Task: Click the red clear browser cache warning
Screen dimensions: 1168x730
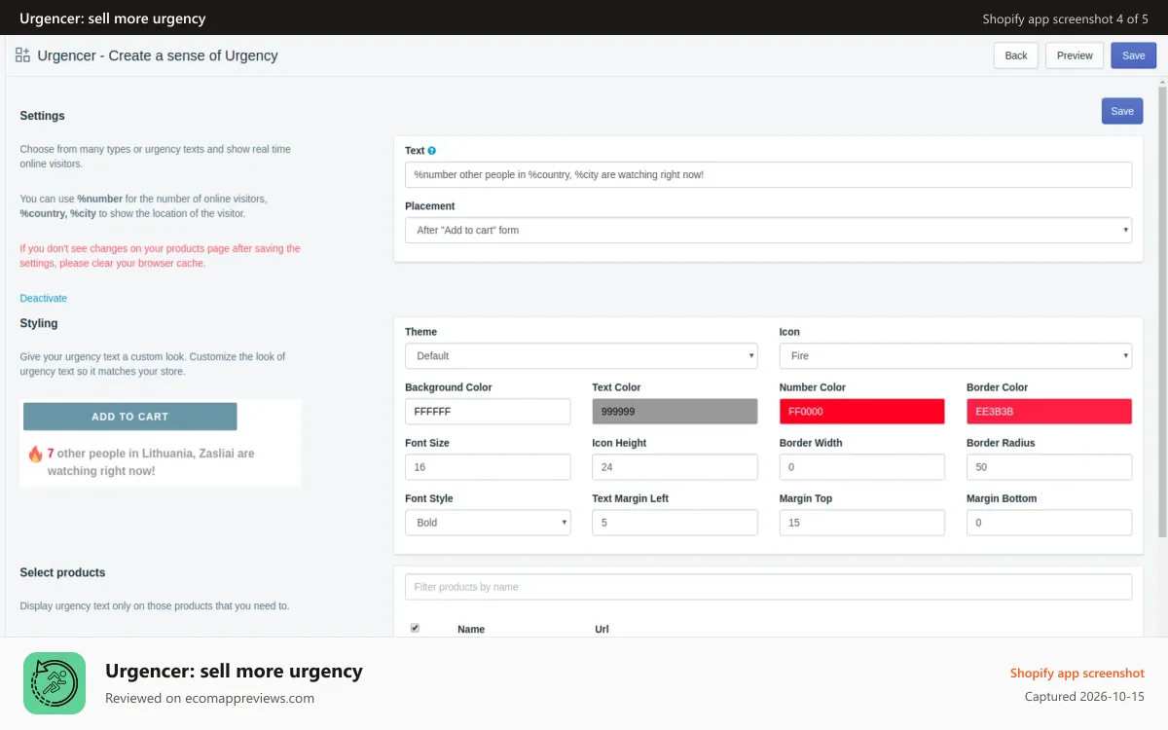Action: tap(161, 256)
